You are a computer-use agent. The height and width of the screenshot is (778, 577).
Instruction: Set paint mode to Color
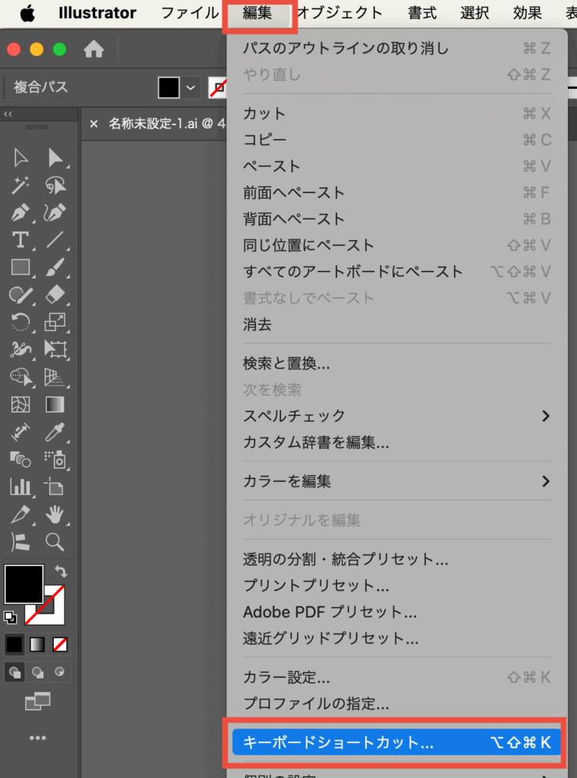tap(14, 644)
